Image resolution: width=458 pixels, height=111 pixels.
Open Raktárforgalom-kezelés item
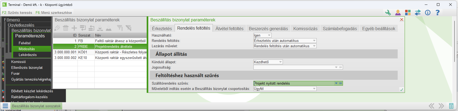coord(29,97)
